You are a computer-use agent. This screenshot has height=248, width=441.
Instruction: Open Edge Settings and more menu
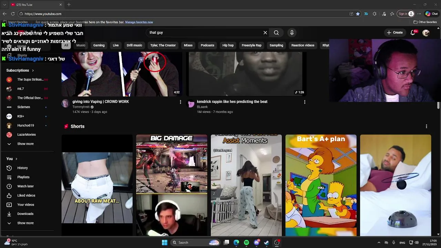click(x=419, y=14)
